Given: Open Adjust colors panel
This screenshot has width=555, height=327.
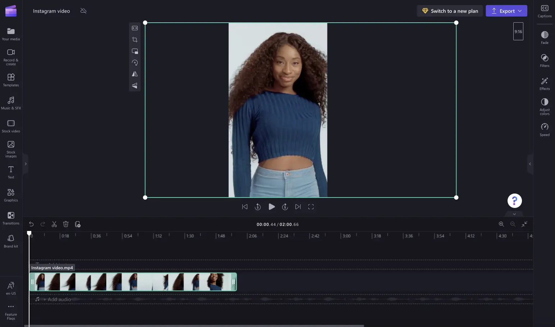Looking at the screenshot, I should click(545, 106).
